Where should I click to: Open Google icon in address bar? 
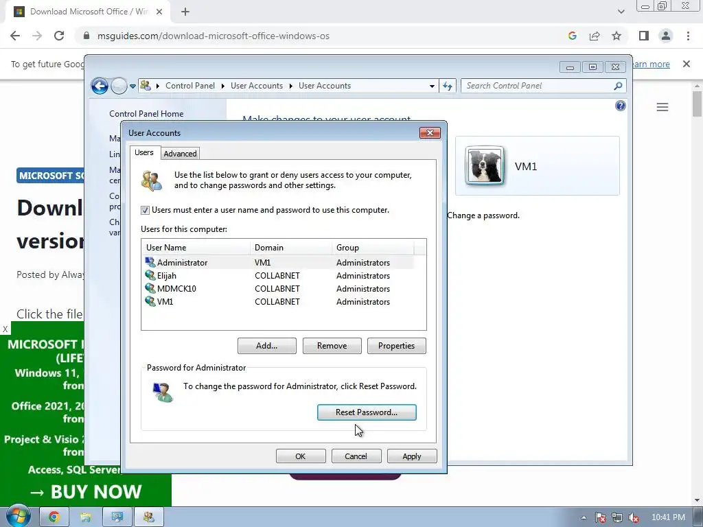tap(572, 36)
